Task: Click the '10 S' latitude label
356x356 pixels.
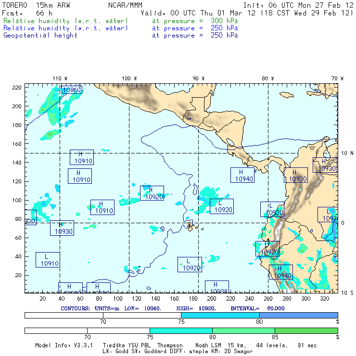Action: click(347, 293)
